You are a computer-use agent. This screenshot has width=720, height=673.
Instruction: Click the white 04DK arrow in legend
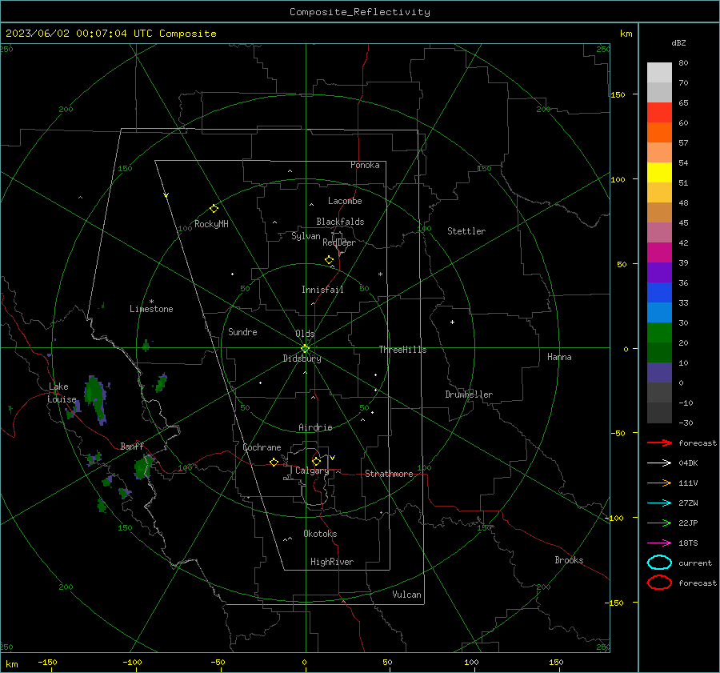[x=659, y=463]
